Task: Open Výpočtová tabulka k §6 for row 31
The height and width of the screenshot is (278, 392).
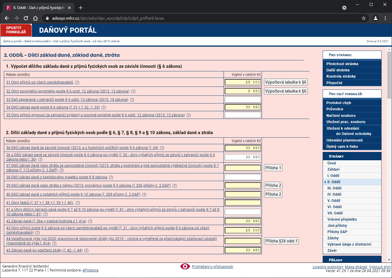Action: (x=286, y=82)
